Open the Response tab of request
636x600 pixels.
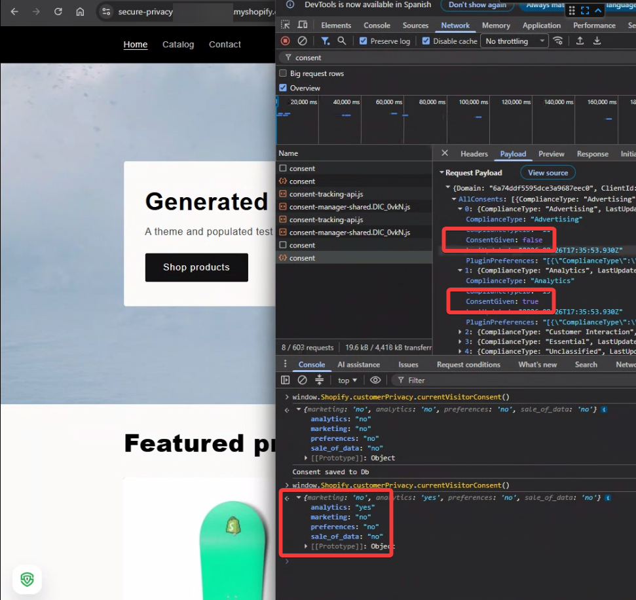coord(592,154)
